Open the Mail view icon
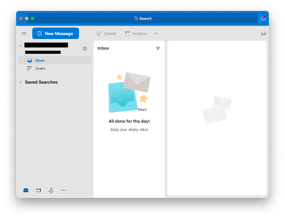 pyautogui.click(x=26, y=190)
